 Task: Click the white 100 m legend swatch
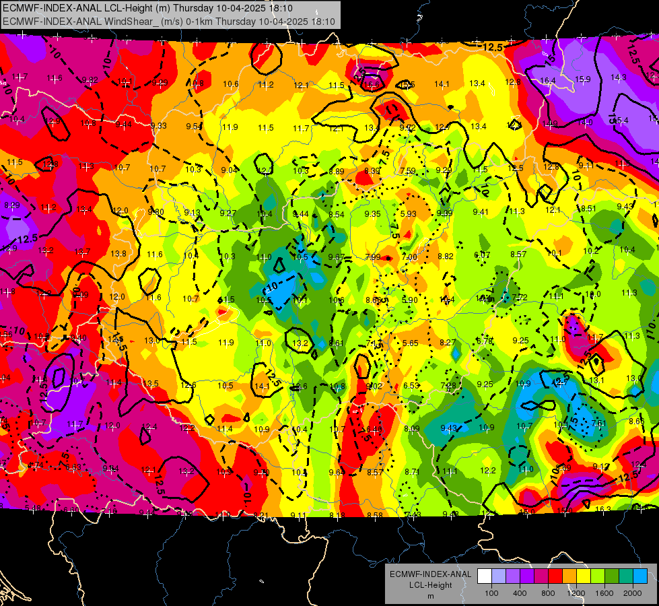tap(484, 576)
